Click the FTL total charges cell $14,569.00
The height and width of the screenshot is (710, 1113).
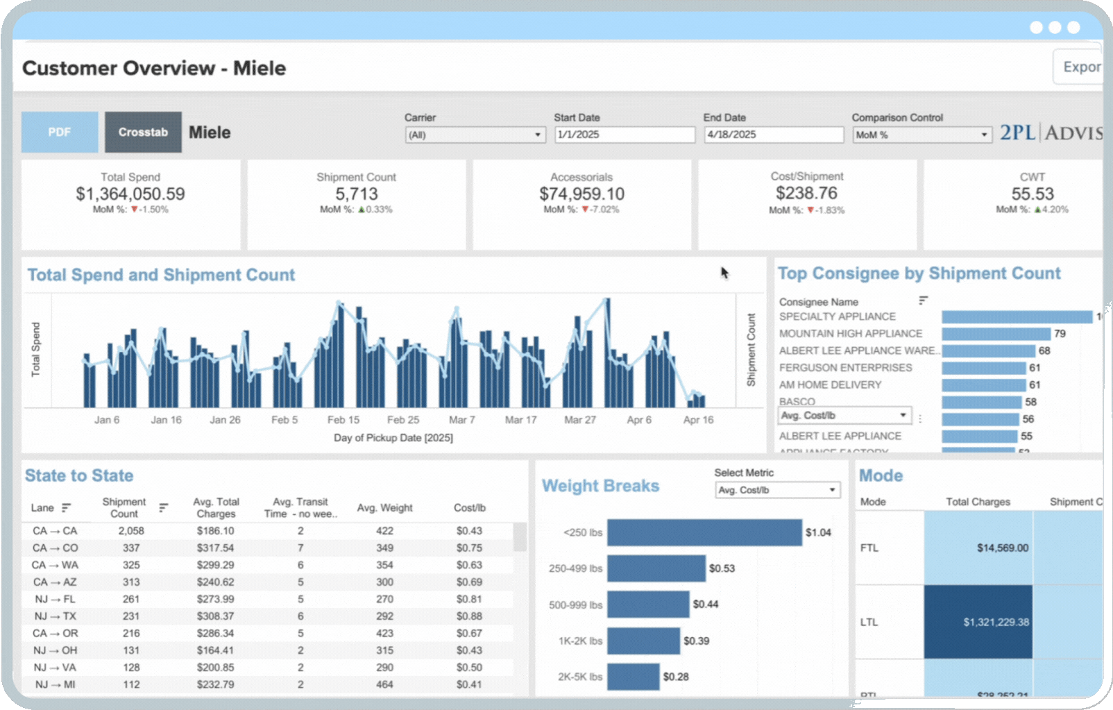(978, 548)
